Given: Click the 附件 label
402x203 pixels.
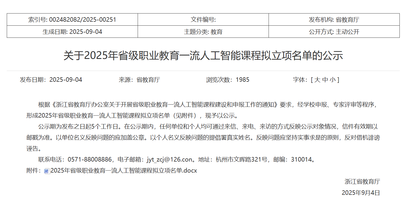Looking at the screenshot, I should click(34, 171).
